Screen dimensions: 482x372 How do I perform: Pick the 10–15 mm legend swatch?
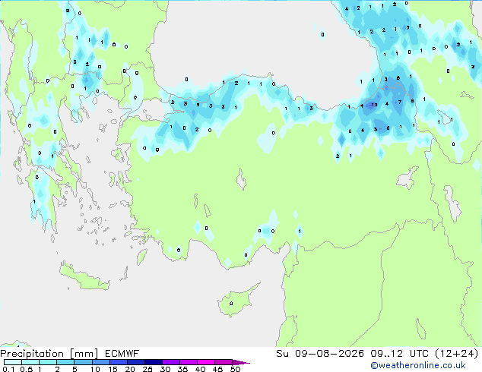(x=100, y=362)
